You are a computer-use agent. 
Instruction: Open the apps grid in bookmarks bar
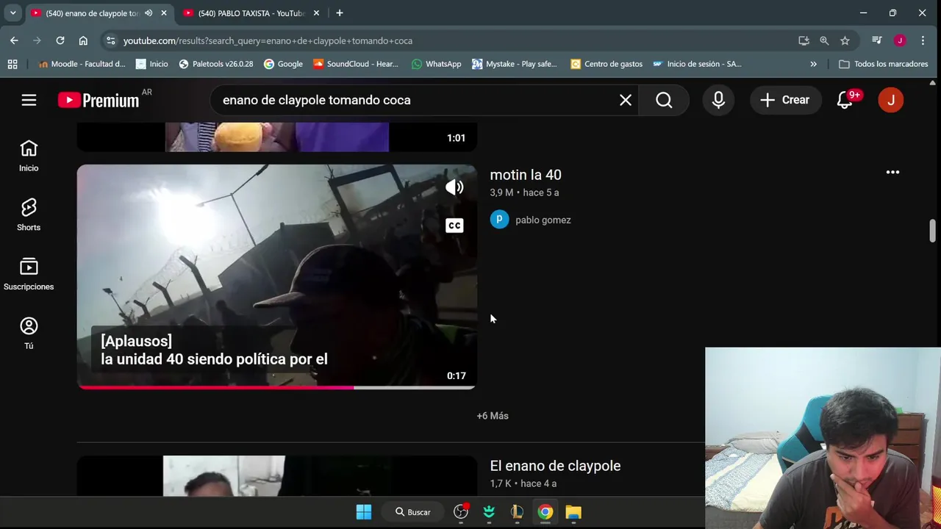click(x=12, y=64)
